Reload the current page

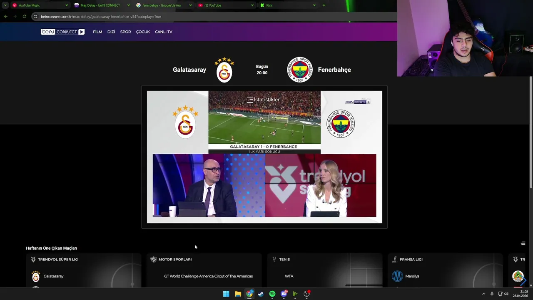(25, 16)
